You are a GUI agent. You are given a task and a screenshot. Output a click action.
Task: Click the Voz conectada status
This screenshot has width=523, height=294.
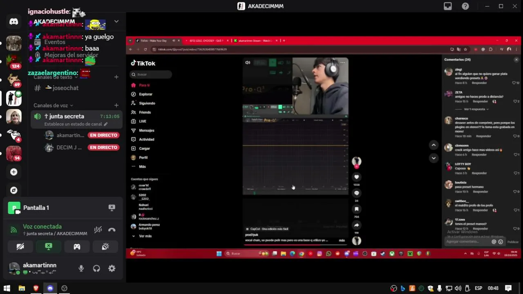[42, 227]
